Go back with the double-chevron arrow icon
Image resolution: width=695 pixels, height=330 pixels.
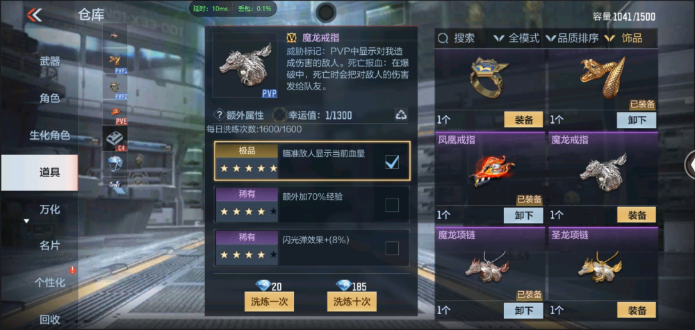coord(34,15)
